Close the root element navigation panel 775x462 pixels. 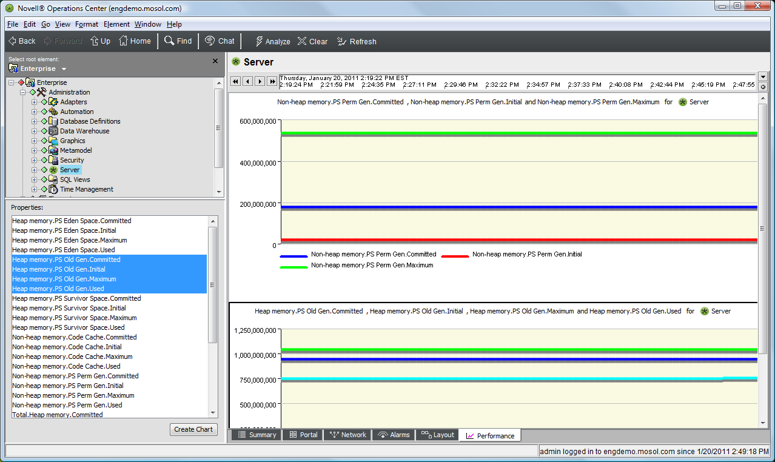pyautogui.click(x=215, y=61)
